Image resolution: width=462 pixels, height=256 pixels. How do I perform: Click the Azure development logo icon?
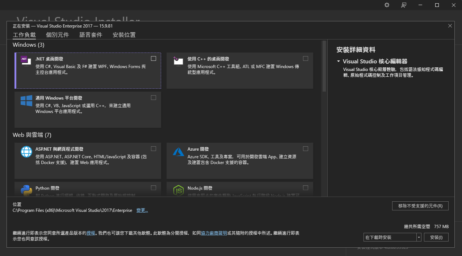click(x=178, y=151)
